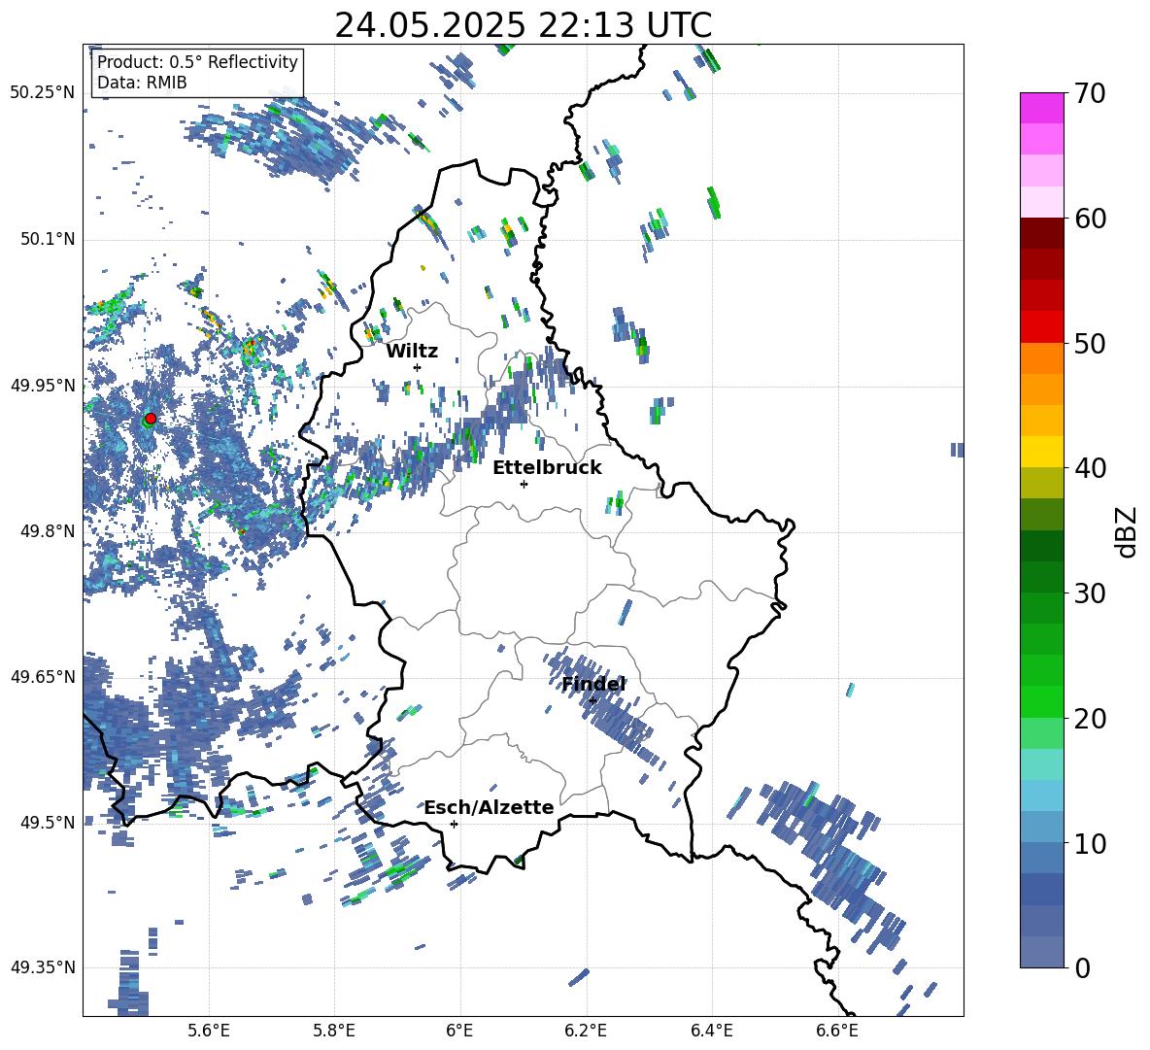Click the 49.35°N latitude label

[x=43, y=967]
